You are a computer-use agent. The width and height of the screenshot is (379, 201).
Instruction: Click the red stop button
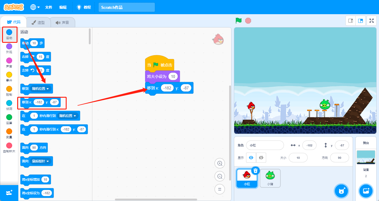click(248, 21)
